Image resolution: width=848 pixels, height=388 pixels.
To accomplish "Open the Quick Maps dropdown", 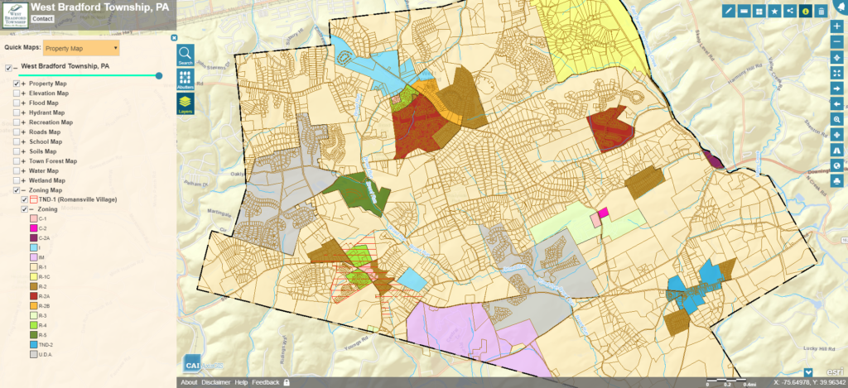I will [x=81, y=48].
